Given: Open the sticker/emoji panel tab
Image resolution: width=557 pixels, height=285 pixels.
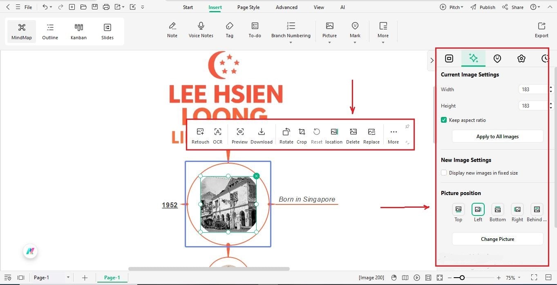Looking at the screenshot, I should [497, 58].
